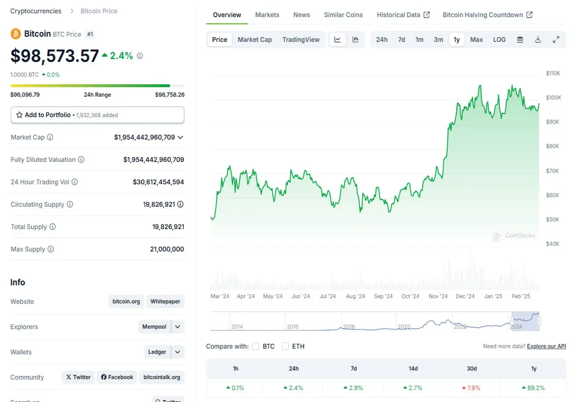Image resolution: width=571 pixels, height=402 pixels.
Task: Click the star icon in Add to Portfolio
Action: (x=20, y=115)
